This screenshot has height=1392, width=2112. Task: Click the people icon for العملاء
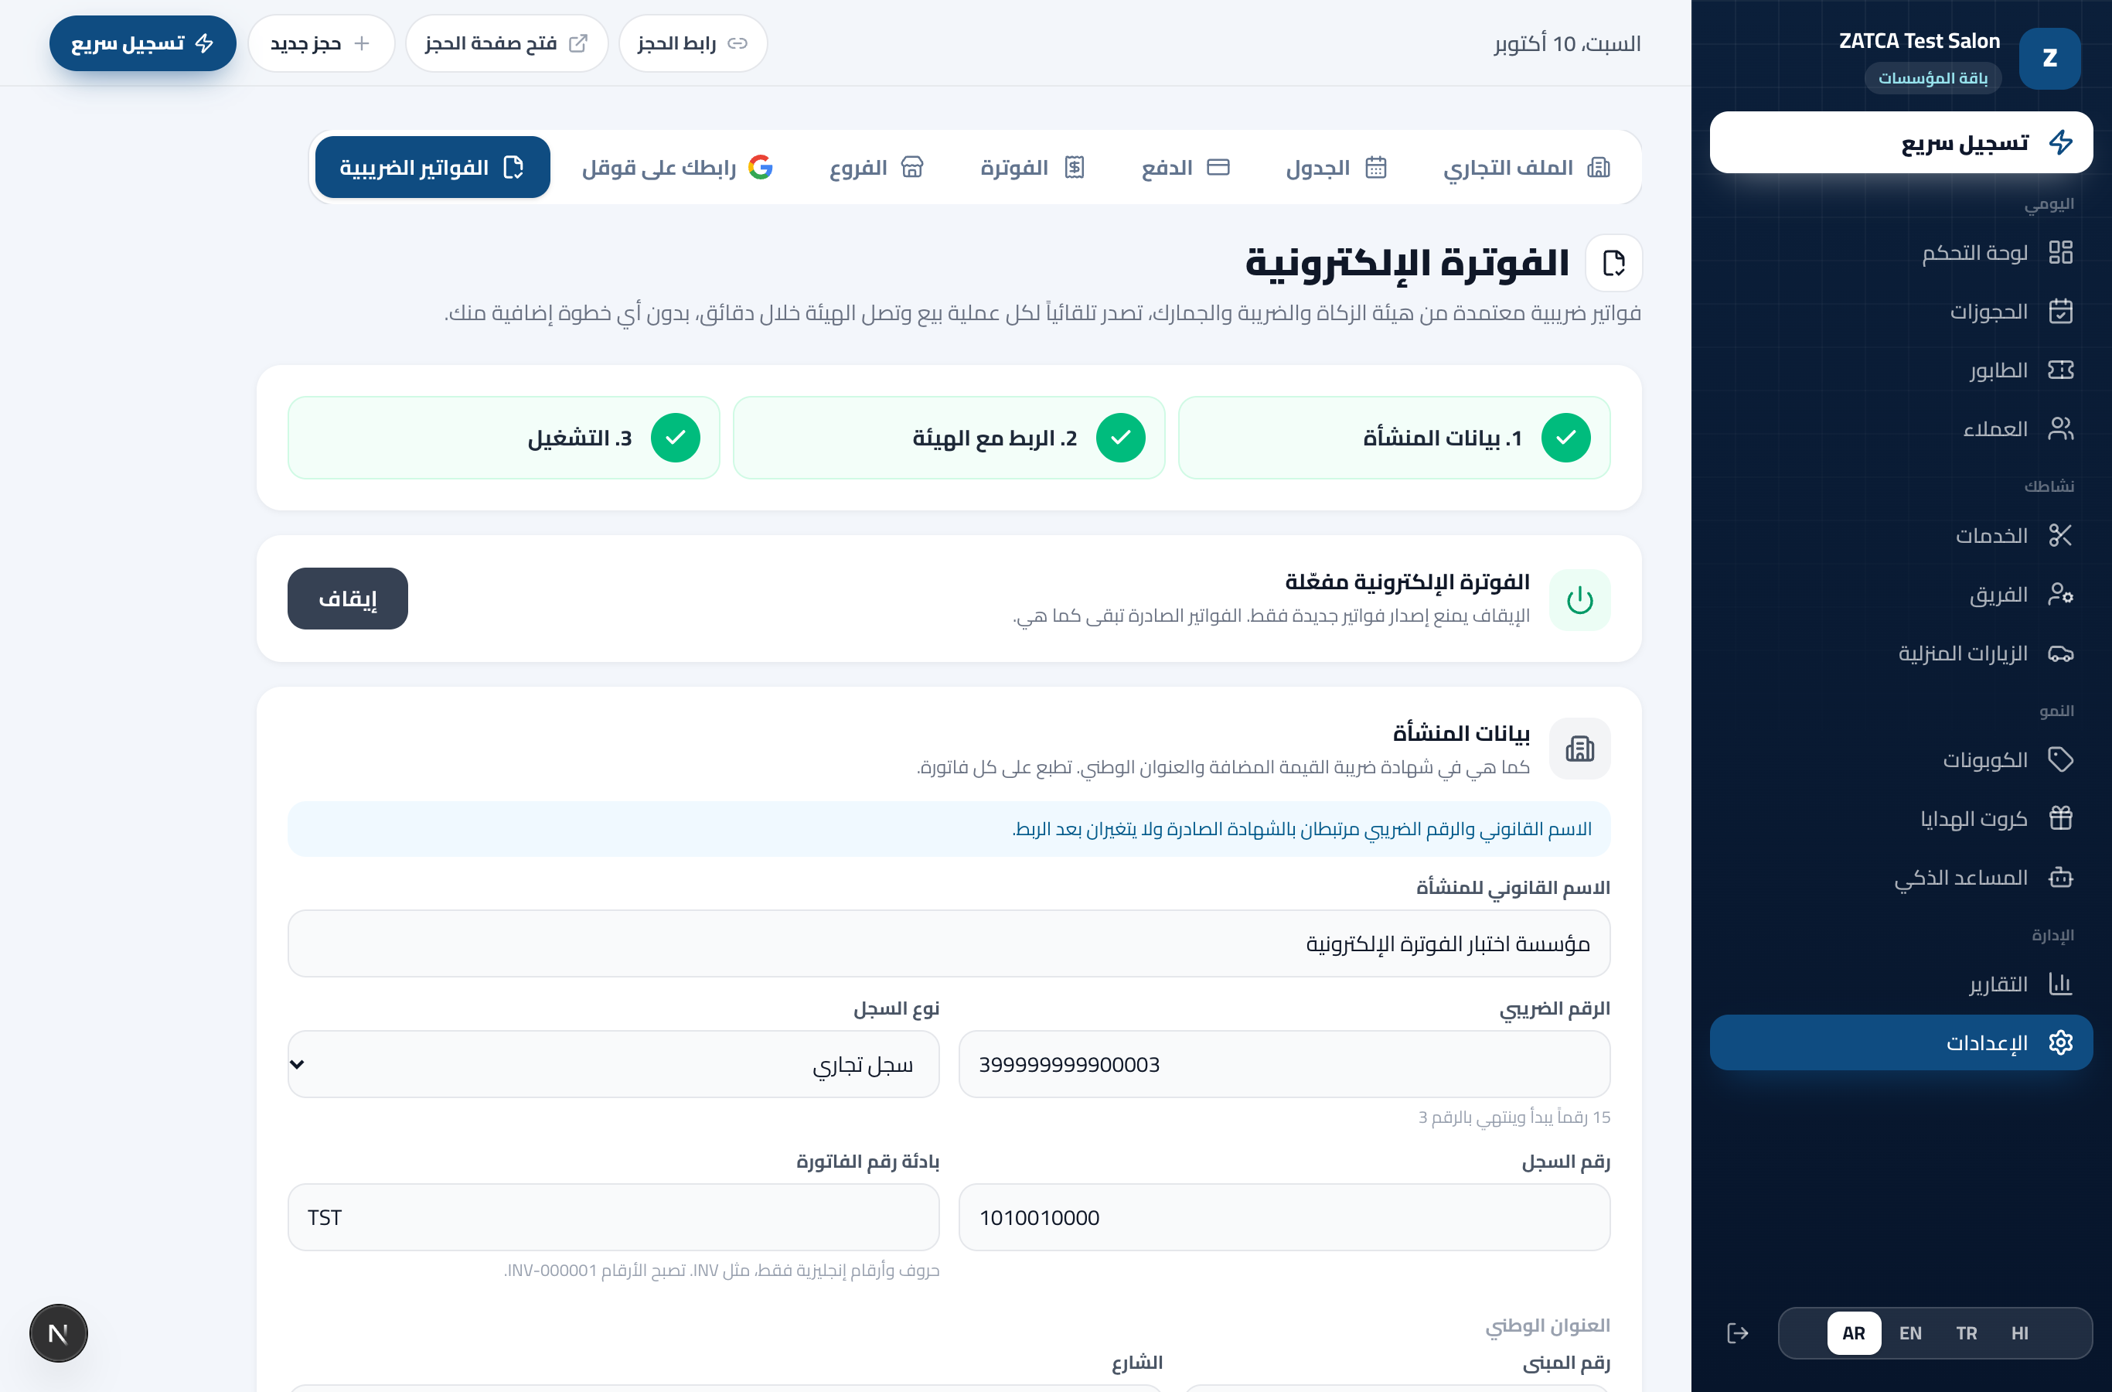click(x=2059, y=428)
